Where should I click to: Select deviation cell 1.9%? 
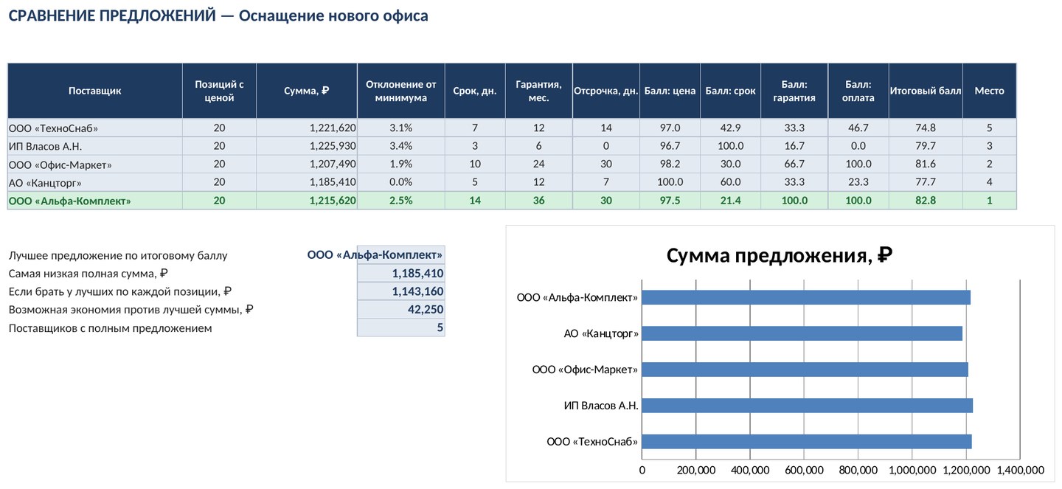point(401,164)
